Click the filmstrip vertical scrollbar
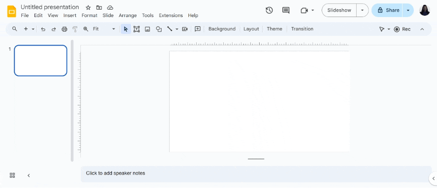This screenshot has height=188, width=437. point(72,101)
